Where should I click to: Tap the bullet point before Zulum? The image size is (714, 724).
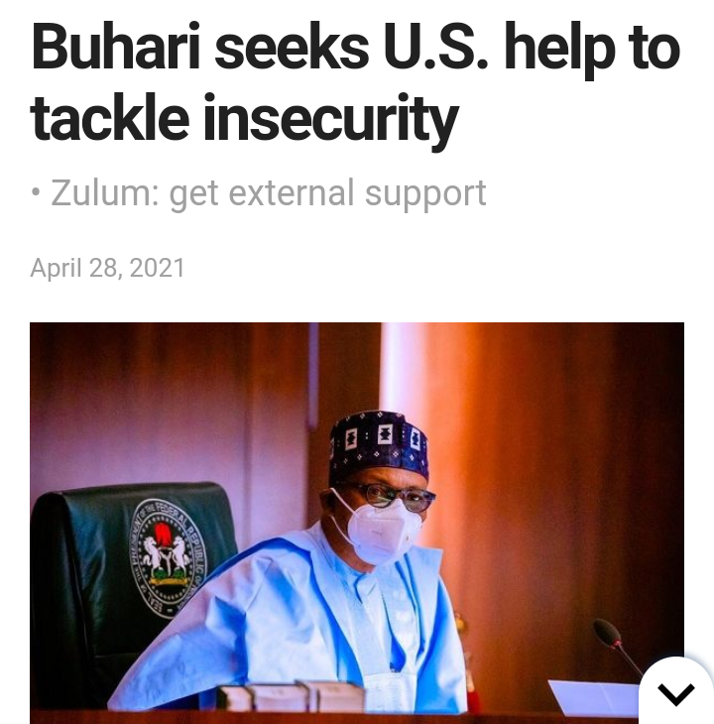tap(36, 193)
